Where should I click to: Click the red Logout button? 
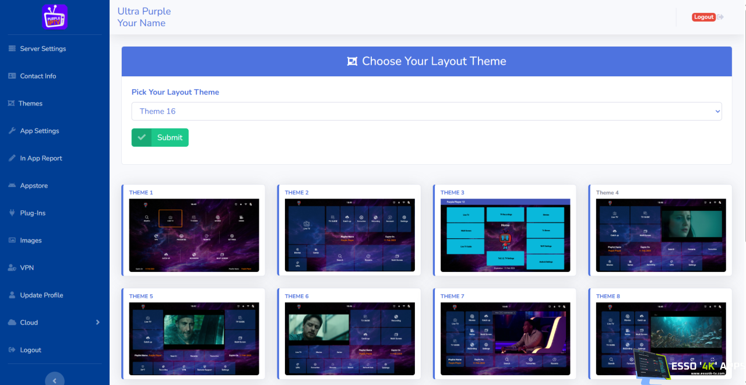pyautogui.click(x=703, y=17)
